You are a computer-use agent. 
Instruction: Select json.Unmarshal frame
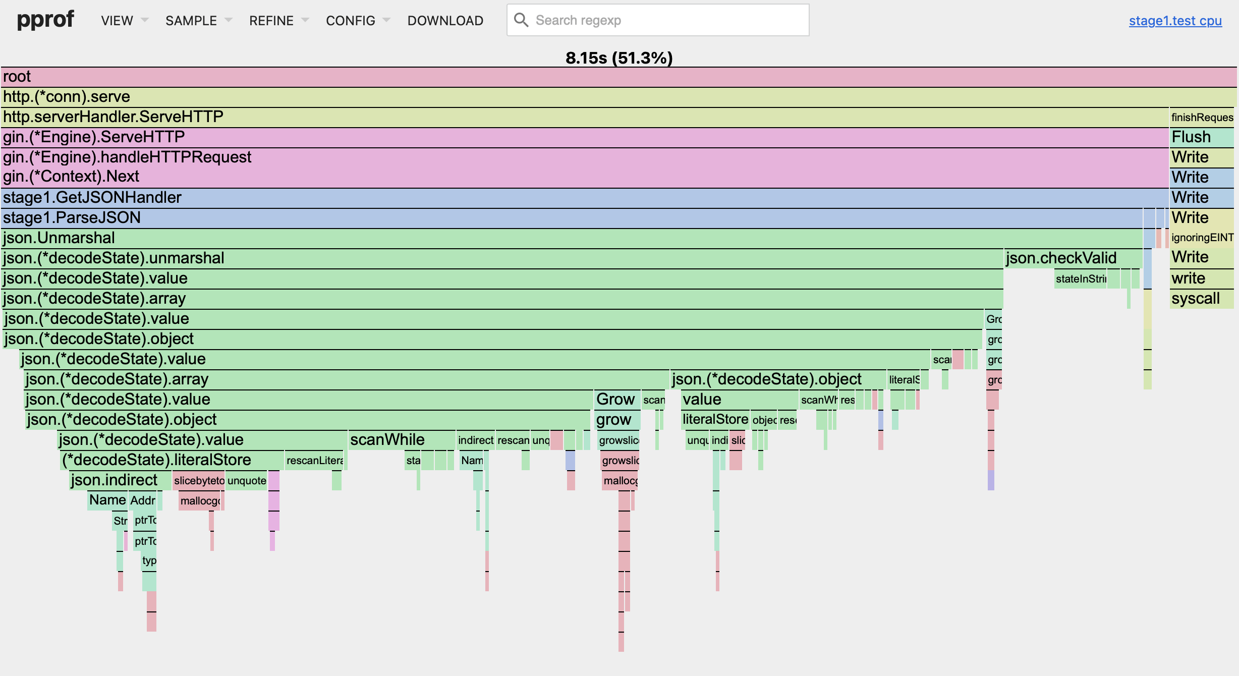tap(572, 239)
